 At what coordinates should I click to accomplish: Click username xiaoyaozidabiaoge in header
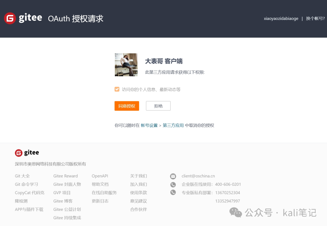(x=281, y=18)
